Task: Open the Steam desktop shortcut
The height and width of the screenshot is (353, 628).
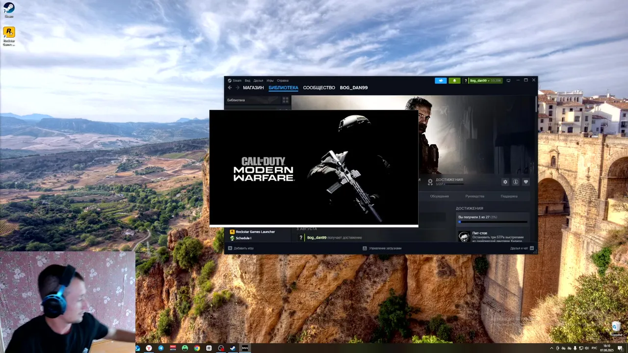Action: [9, 10]
